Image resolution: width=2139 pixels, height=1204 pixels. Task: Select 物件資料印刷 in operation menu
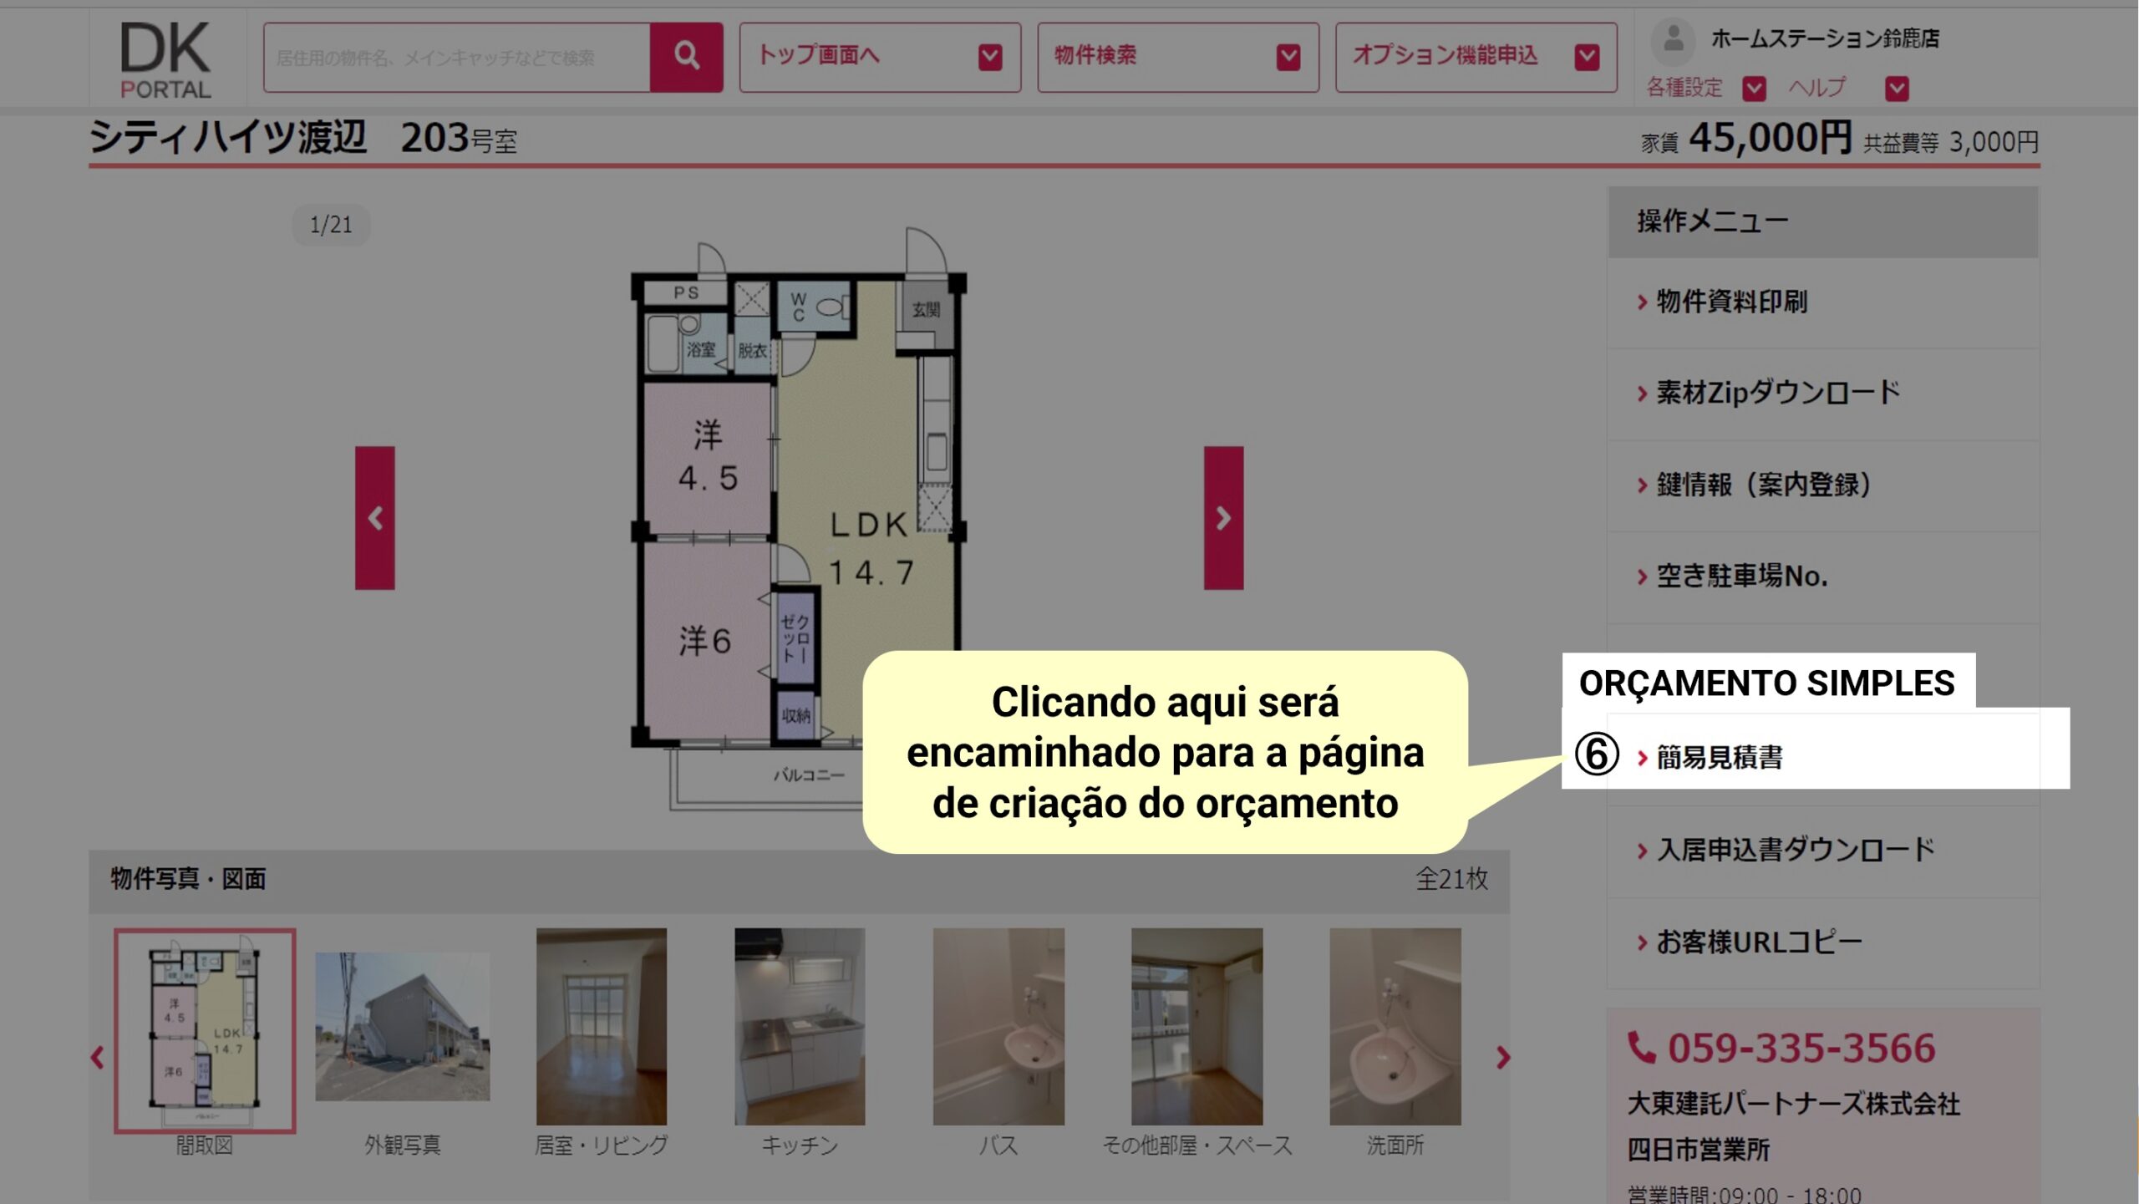(1731, 302)
